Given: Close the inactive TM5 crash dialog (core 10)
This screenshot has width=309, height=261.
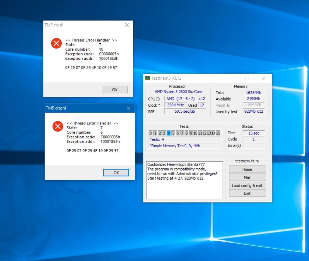Looking at the screenshot, I should click(127, 25).
